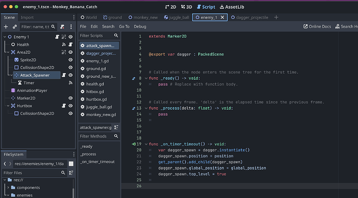This screenshot has width=358, height=198.
Task: Hide the Marker2D node
Action: (x=71, y=98)
